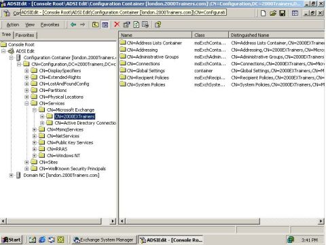Screen dimensions: 326x245
Task: Click the New Window icon beside Save
Action: click(295, 13)
